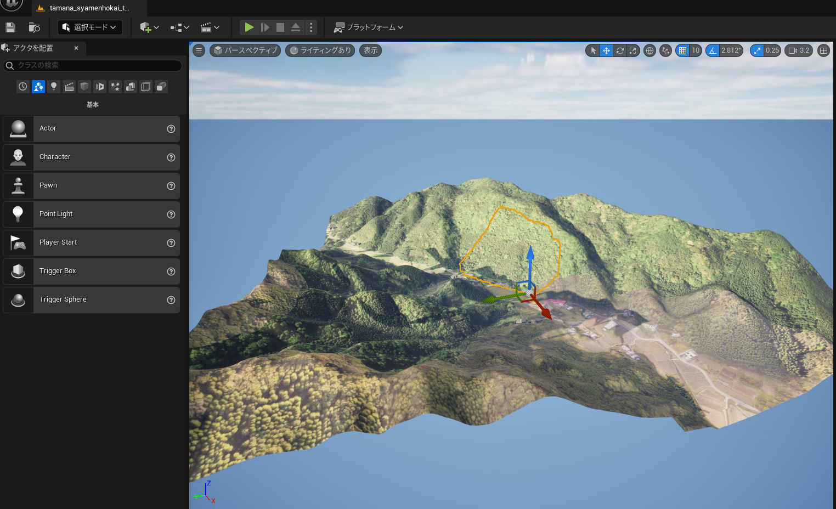Image resolution: width=836 pixels, height=509 pixels.
Task: Select the Visual Effects category icon
Action: click(x=115, y=87)
